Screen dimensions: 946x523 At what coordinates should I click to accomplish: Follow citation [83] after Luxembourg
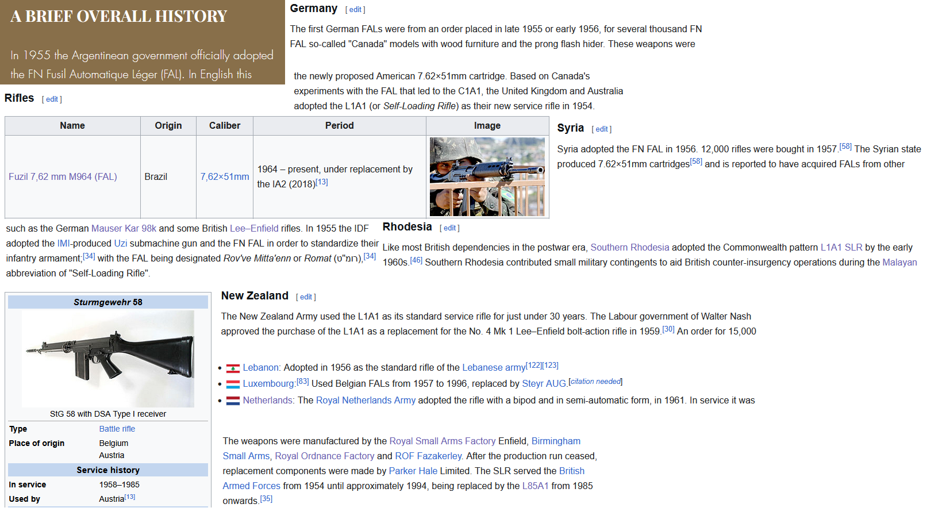(303, 382)
